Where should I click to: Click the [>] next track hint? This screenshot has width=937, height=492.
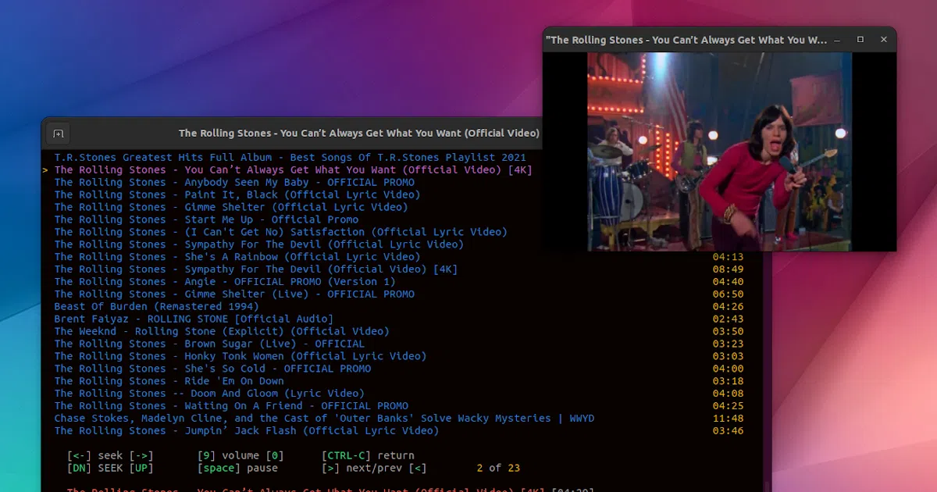coord(331,469)
